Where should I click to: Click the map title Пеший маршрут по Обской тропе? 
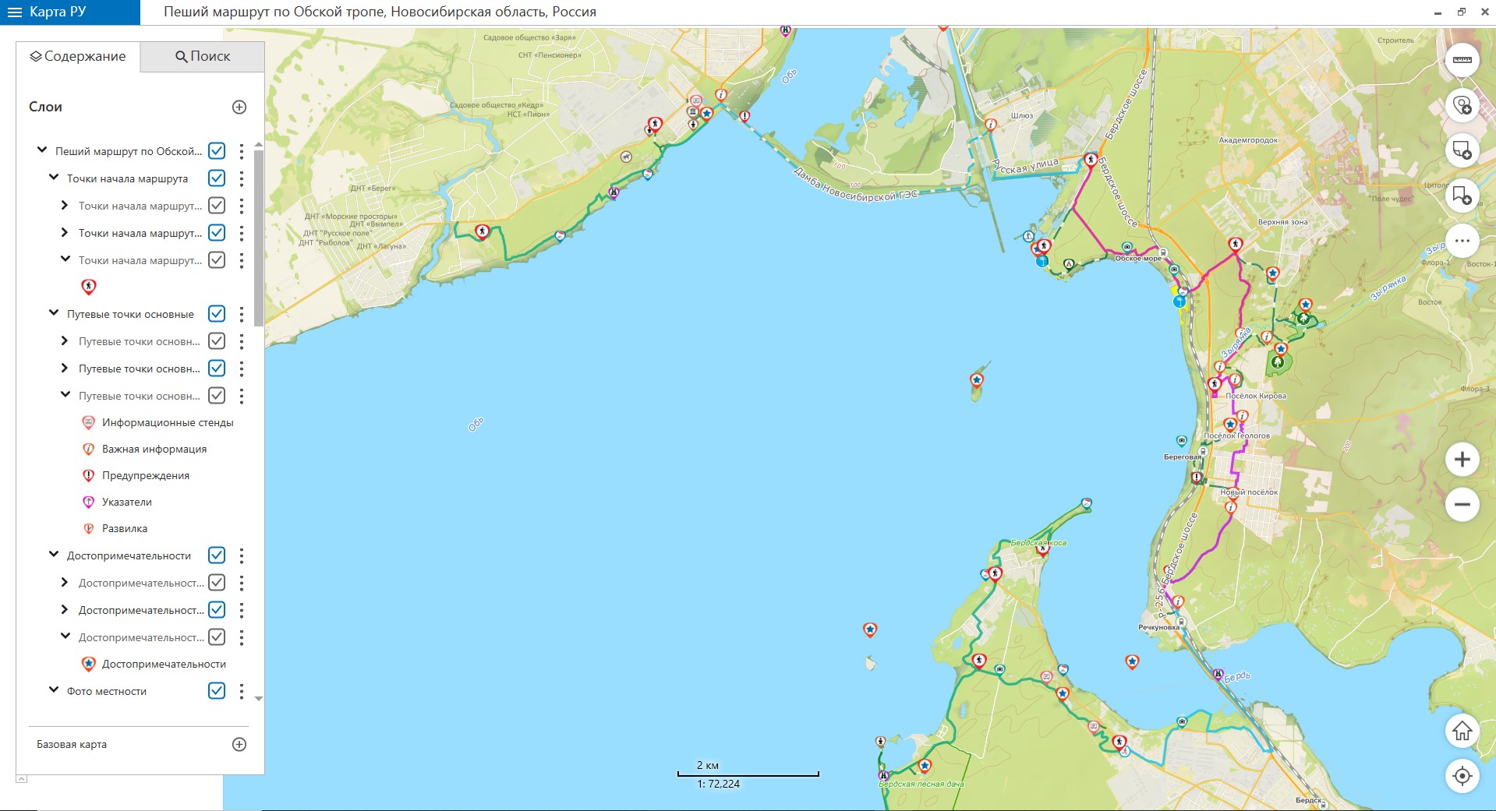tap(380, 12)
